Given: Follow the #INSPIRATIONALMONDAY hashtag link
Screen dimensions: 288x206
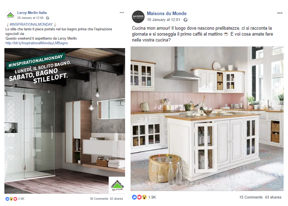Looking at the screenshot, I should pos(31,24).
